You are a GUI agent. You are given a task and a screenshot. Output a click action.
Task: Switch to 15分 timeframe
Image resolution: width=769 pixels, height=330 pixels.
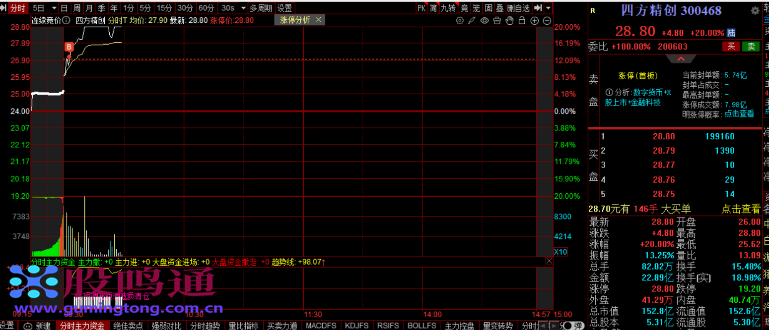164,8
